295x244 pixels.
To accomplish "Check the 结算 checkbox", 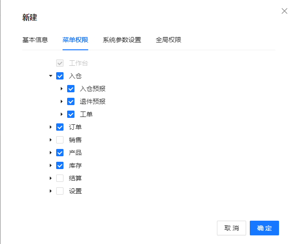I will coord(60,178).
